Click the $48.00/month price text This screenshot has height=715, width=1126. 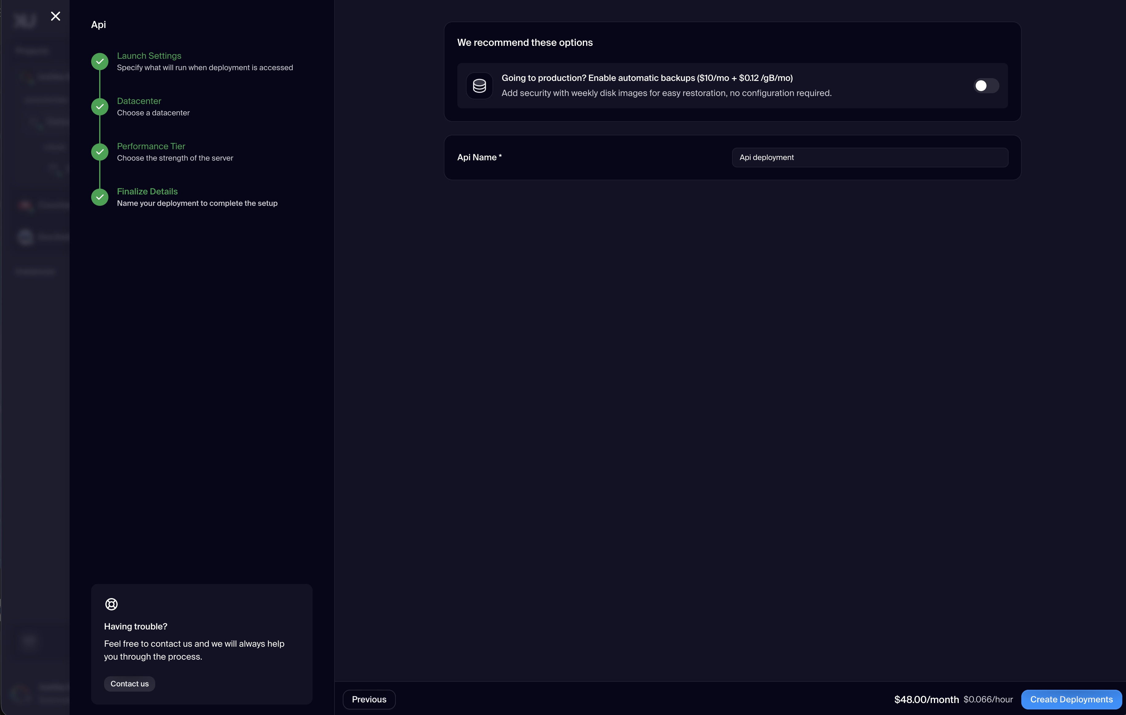pyautogui.click(x=926, y=699)
